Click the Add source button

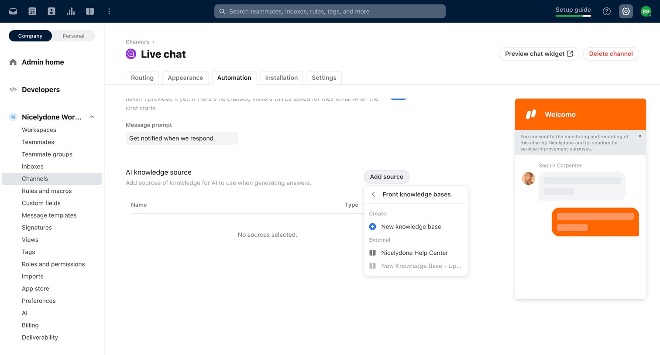tap(387, 177)
